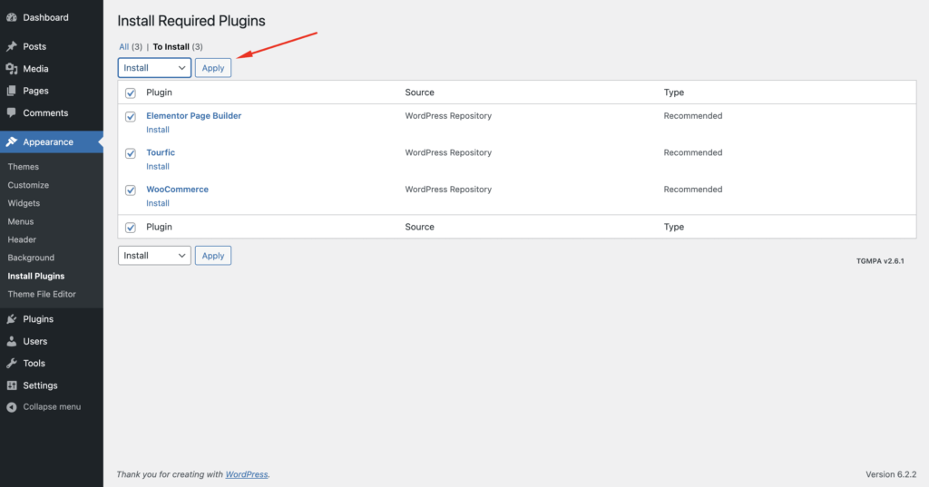The width and height of the screenshot is (929, 487).
Task: Click Recommended in the Elementor row
Action: (692, 115)
